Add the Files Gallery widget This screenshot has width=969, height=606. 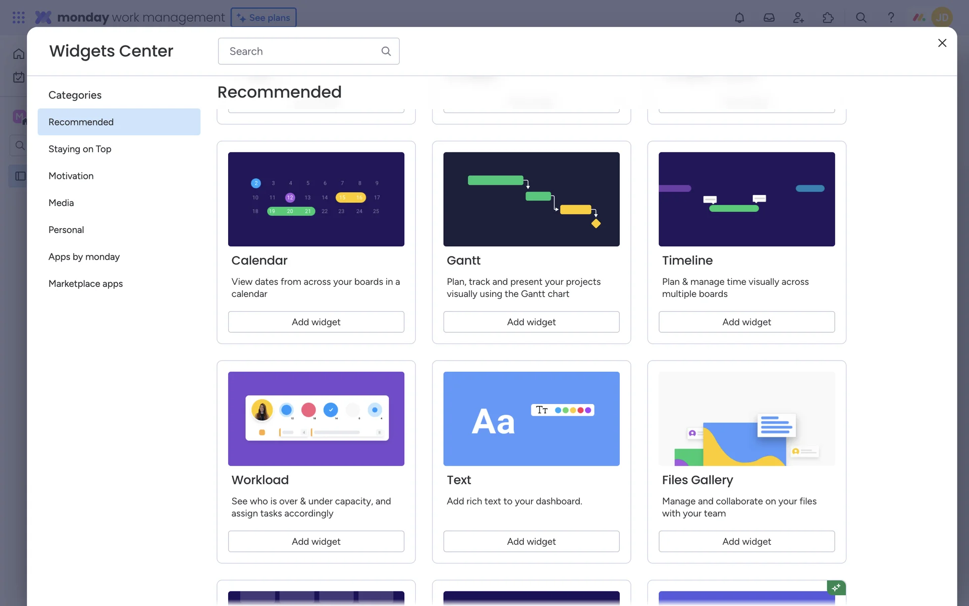746,541
